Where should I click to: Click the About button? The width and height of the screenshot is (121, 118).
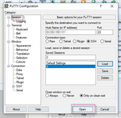[x=16, y=109]
